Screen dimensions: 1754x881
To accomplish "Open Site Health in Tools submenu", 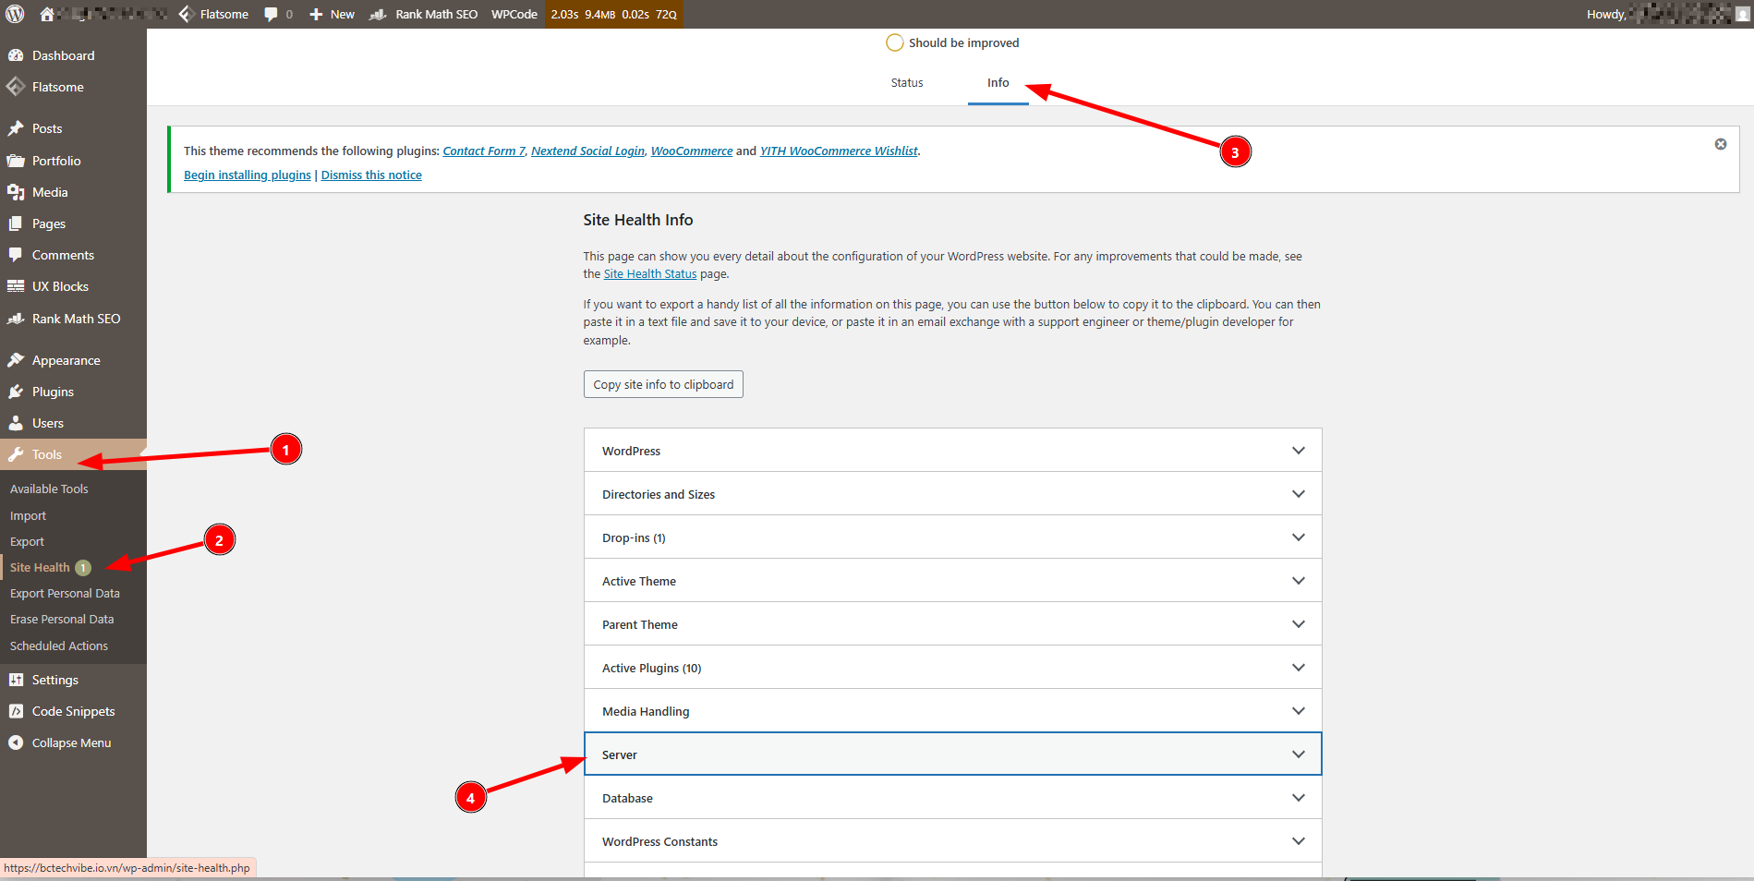I will [40, 568].
